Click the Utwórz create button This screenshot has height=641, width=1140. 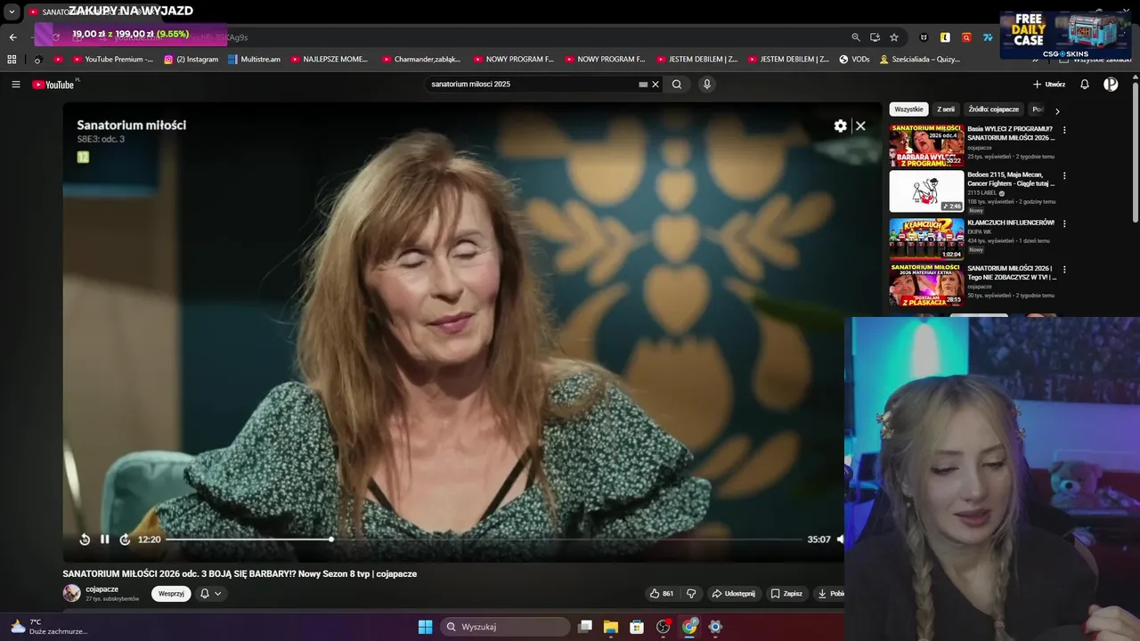(x=1048, y=85)
